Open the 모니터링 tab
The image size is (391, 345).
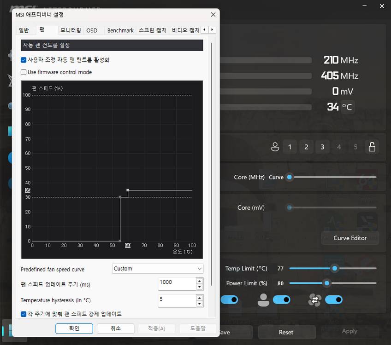tap(70, 30)
